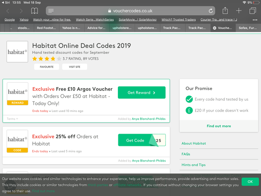Open Yahoo favourite bookmark
This screenshot has height=196, width=261.
click(x=24, y=20)
